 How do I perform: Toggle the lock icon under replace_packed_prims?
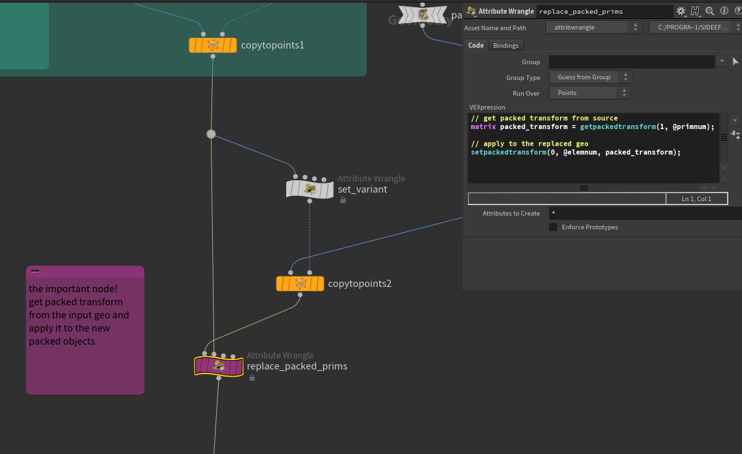coord(251,377)
